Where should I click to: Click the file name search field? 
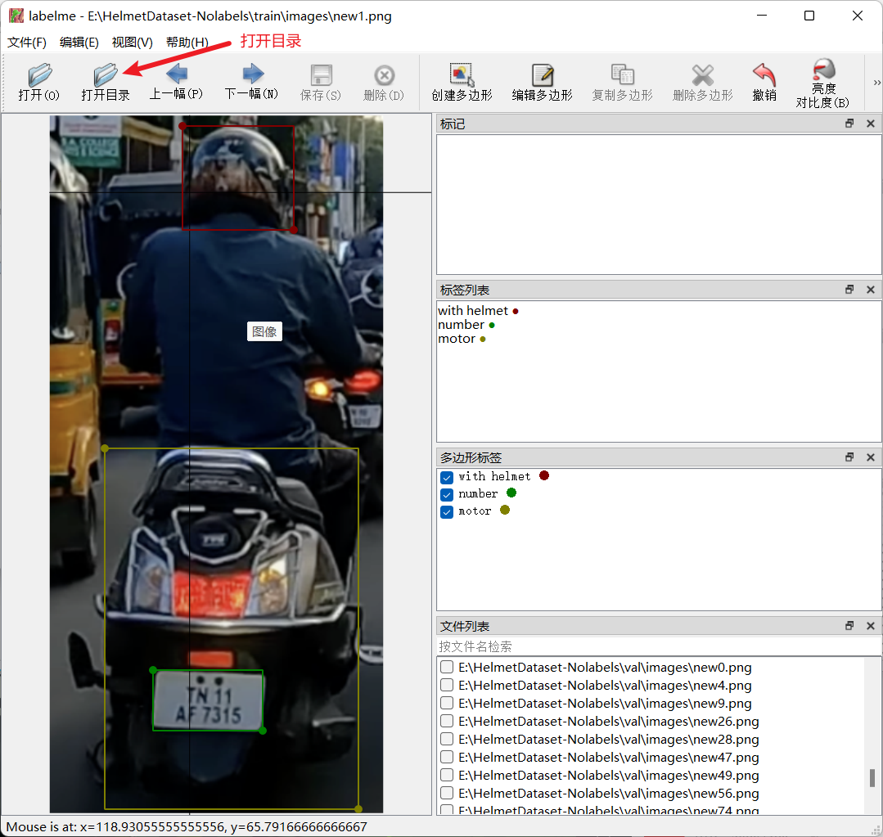click(x=658, y=646)
